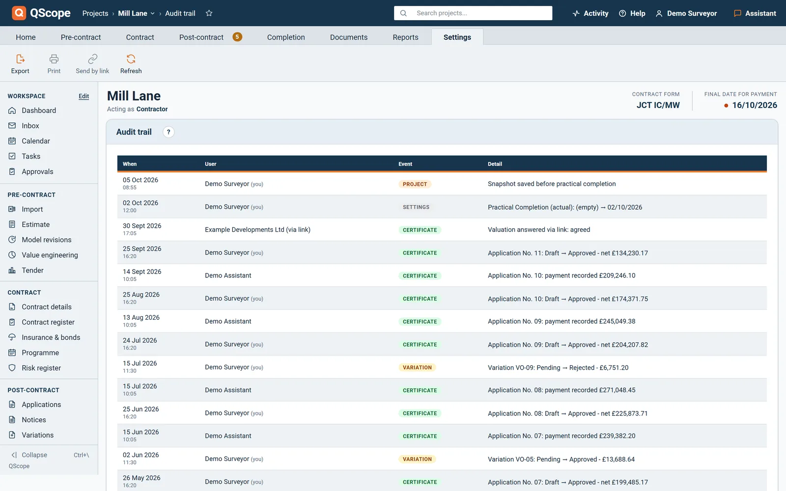Select the Variation VO-09 Rejected detail

coord(558,368)
